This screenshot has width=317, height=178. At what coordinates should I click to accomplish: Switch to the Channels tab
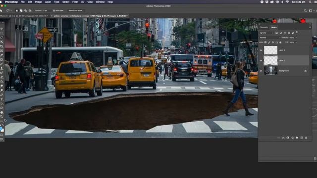click(264, 27)
